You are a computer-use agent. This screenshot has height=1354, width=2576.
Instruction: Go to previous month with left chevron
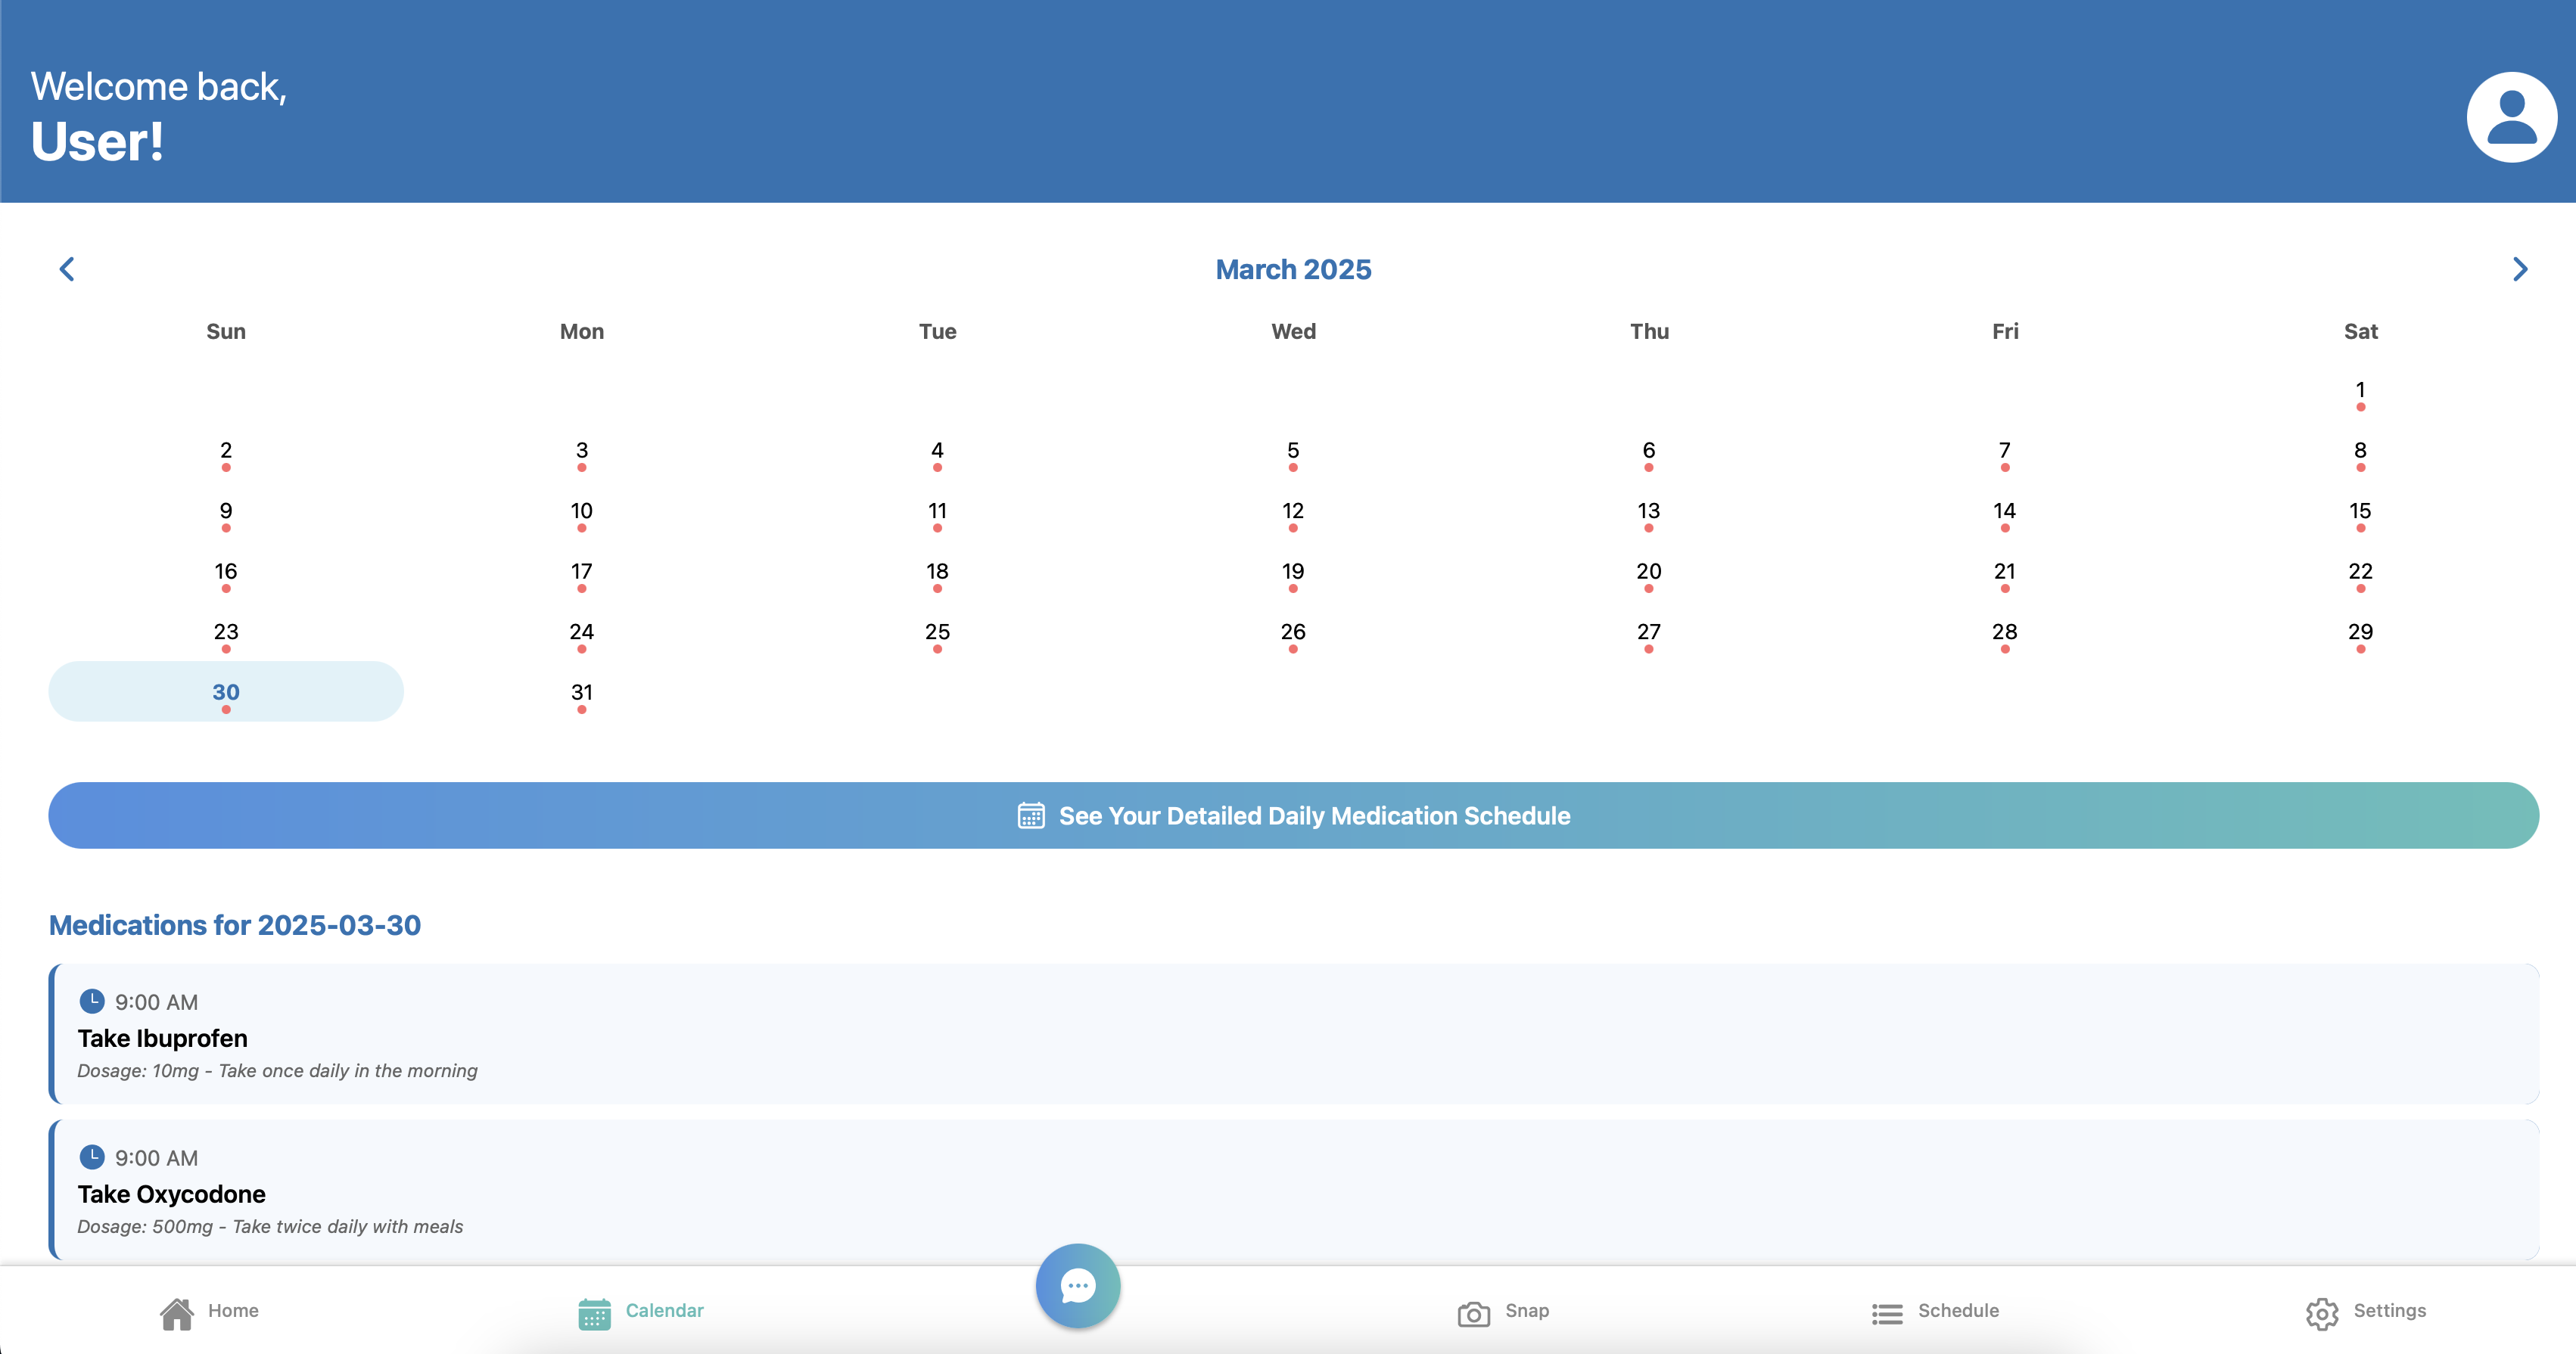click(x=67, y=269)
